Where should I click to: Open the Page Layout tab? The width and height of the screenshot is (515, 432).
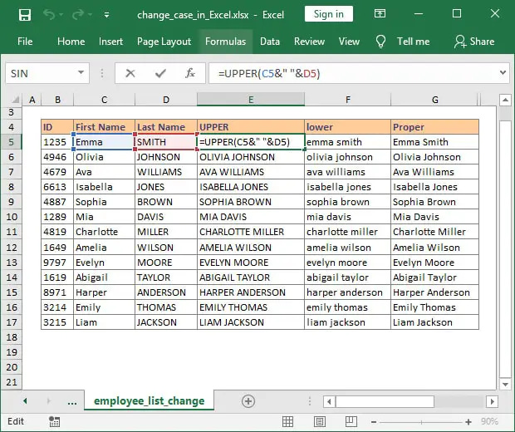(x=164, y=42)
